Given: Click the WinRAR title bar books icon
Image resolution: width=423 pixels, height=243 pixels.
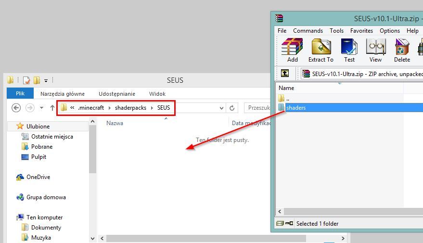Looking at the screenshot, I should click(x=279, y=18).
